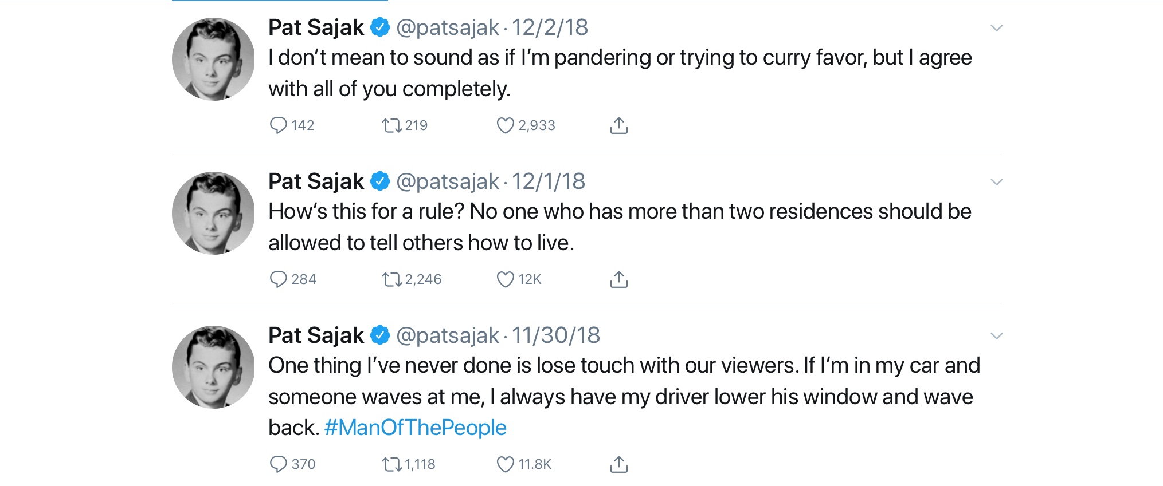Click the profile photo on the first tweet
The height and width of the screenshot is (486, 1163).
[x=213, y=59]
